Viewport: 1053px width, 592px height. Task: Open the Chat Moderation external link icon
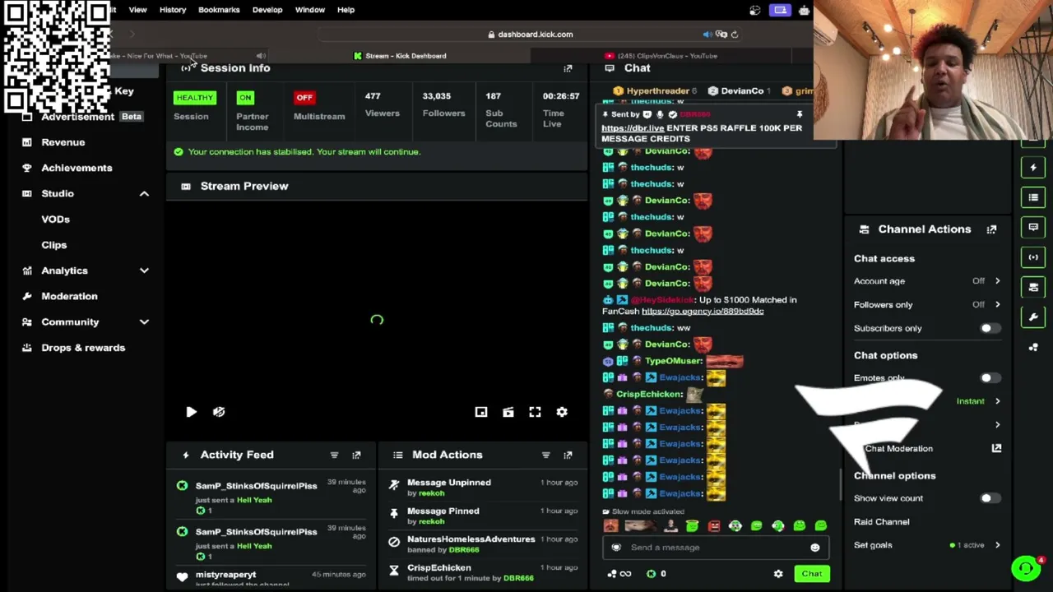tap(996, 448)
